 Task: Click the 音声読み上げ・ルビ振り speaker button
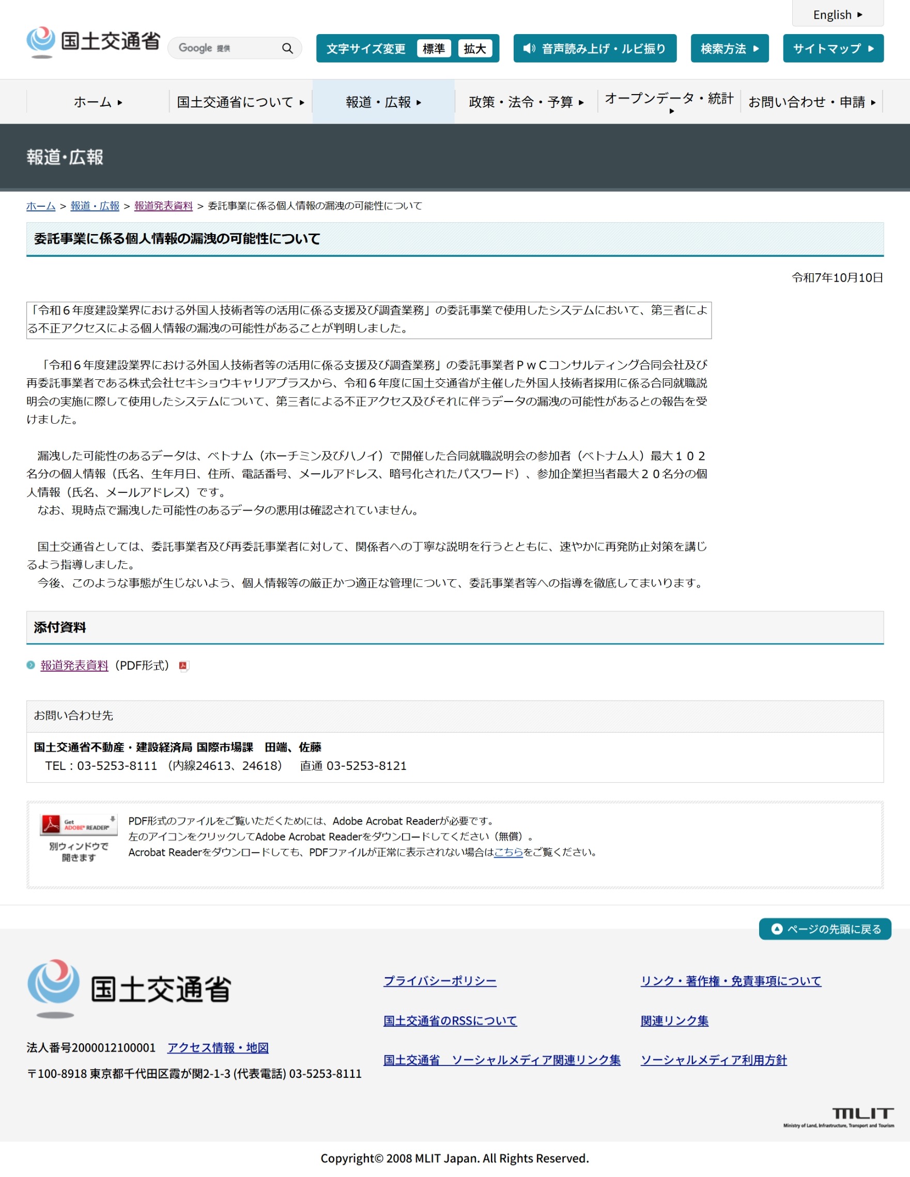(x=594, y=49)
